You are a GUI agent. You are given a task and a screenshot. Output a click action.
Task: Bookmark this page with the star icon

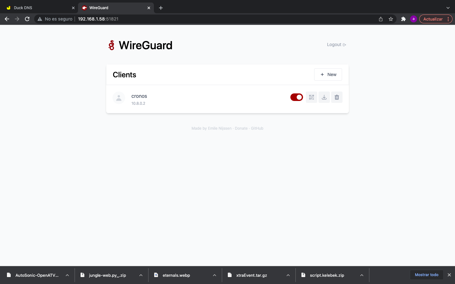391,19
